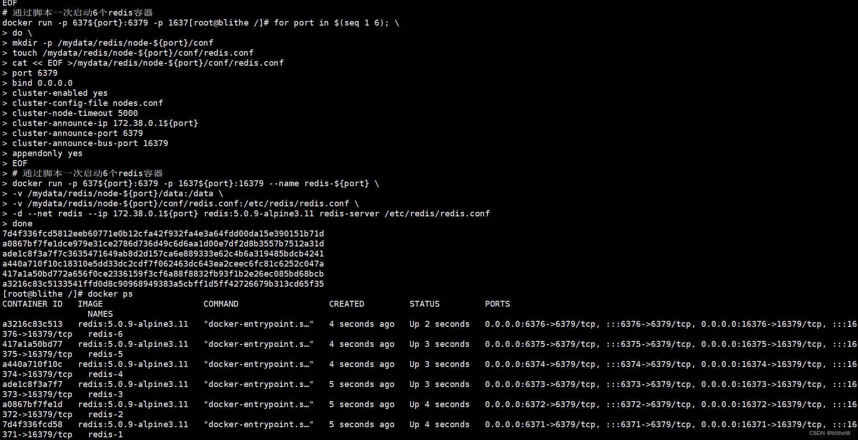Click container name redis-1
This screenshot has width=858, height=440.
[106, 435]
